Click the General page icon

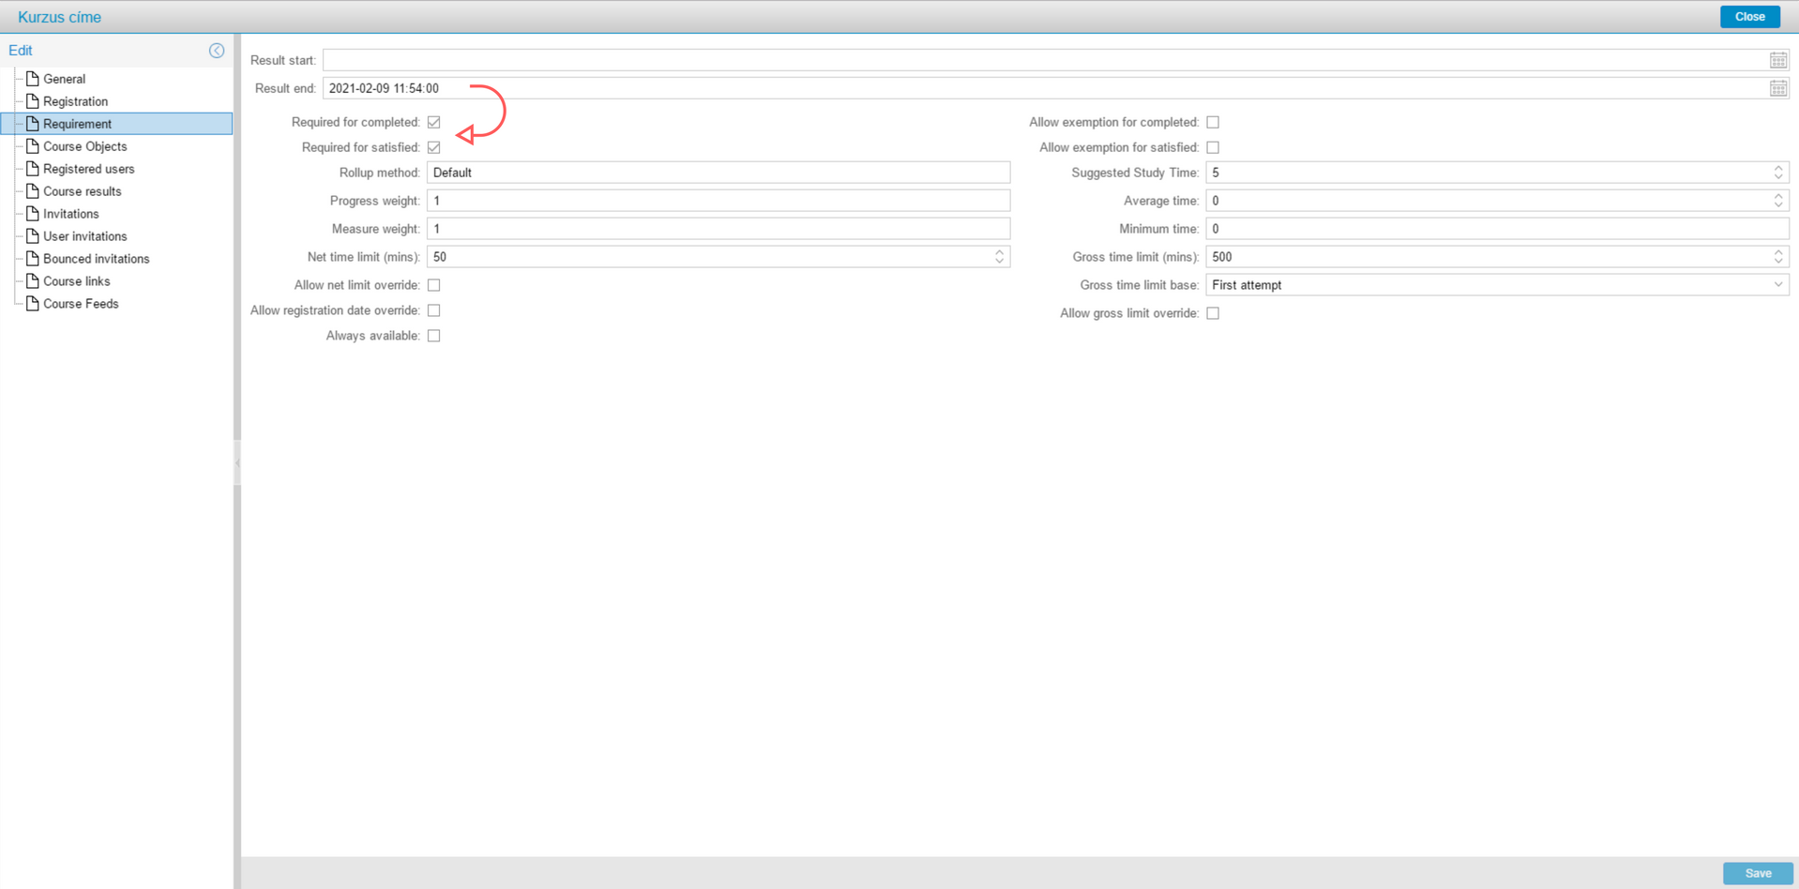[33, 79]
